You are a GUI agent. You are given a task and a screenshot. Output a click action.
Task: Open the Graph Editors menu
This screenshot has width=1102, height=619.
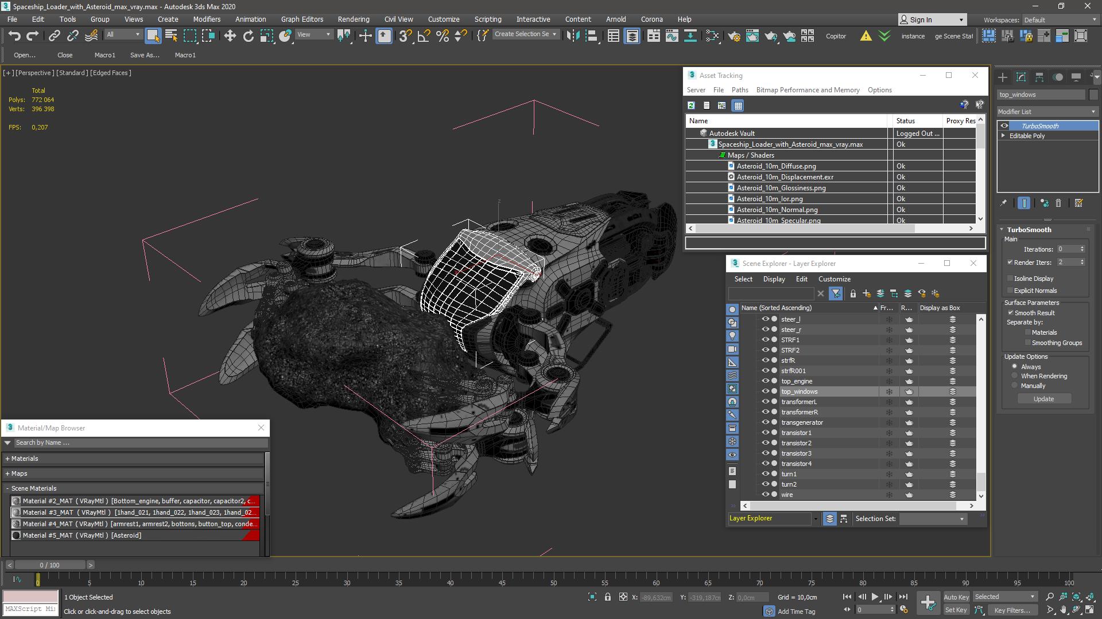[x=302, y=19]
